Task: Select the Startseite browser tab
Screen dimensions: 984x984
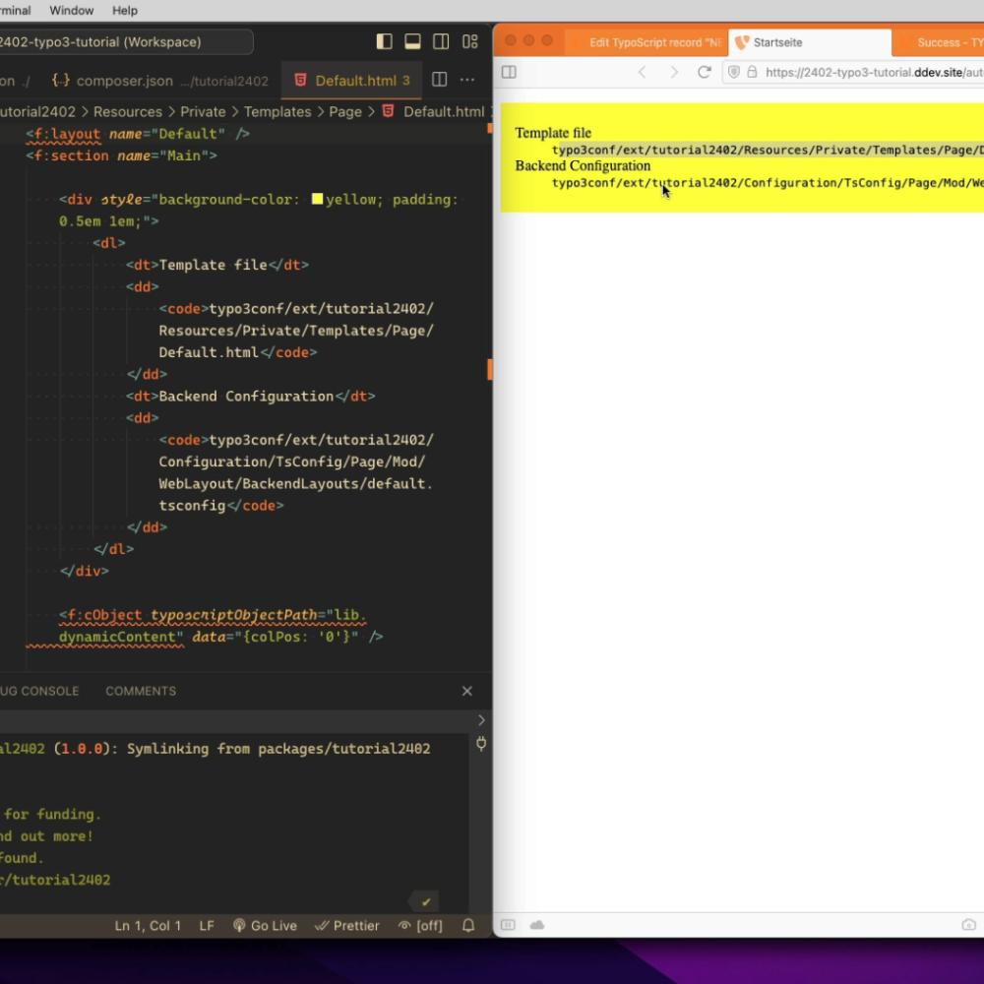Action: click(x=810, y=42)
